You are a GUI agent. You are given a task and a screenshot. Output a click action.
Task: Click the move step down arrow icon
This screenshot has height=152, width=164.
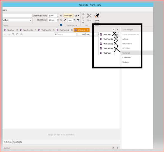click(5, 34)
